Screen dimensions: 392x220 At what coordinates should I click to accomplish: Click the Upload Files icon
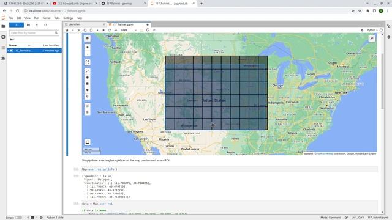pos(37,25)
